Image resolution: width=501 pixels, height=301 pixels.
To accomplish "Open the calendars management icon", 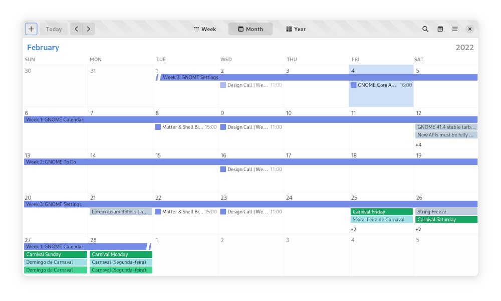I will point(440,29).
